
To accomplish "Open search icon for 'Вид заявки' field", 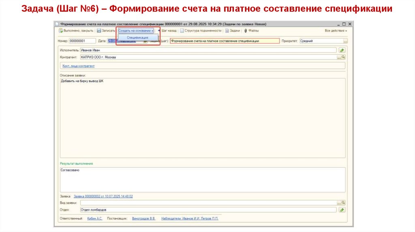I will (x=343, y=202).
